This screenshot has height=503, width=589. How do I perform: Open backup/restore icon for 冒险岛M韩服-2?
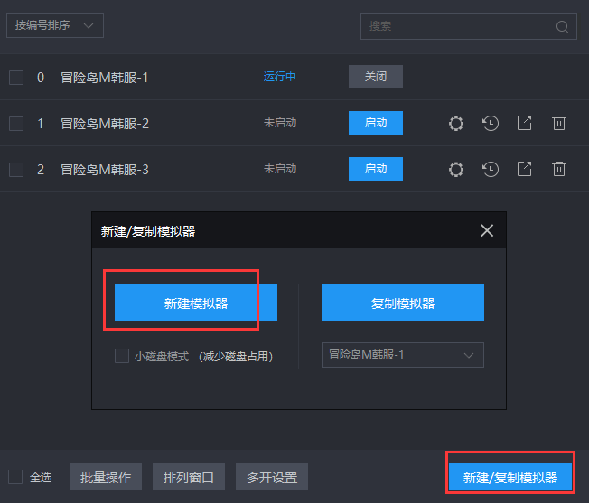point(491,123)
